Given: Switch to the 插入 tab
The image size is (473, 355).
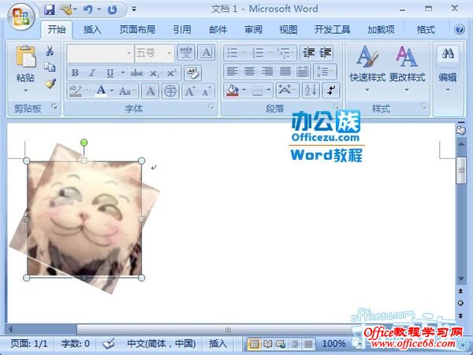Looking at the screenshot, I should coord(92,29).
